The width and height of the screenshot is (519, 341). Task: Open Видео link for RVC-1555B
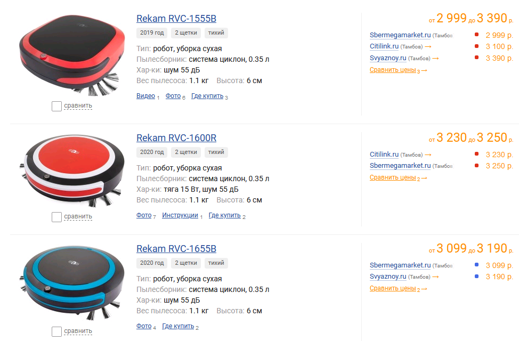point(145,96)
